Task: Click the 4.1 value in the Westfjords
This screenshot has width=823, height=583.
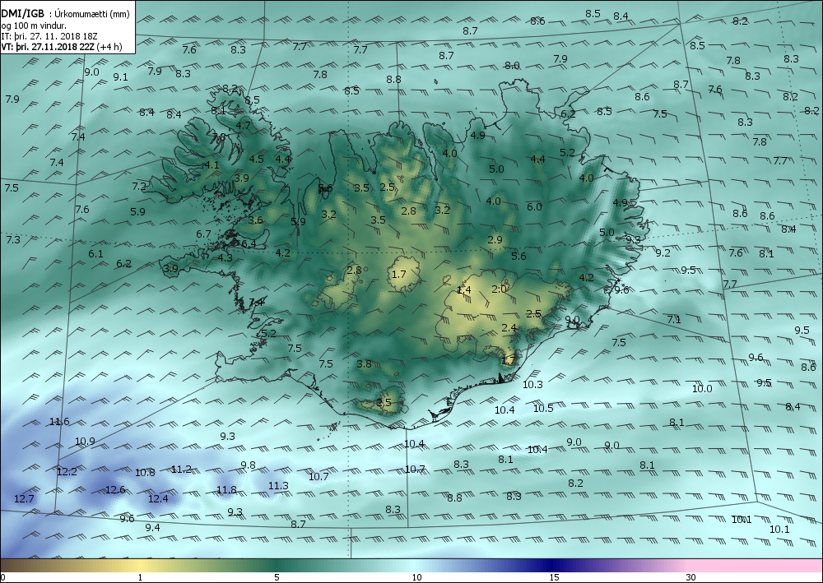Action: pos(212,164)
